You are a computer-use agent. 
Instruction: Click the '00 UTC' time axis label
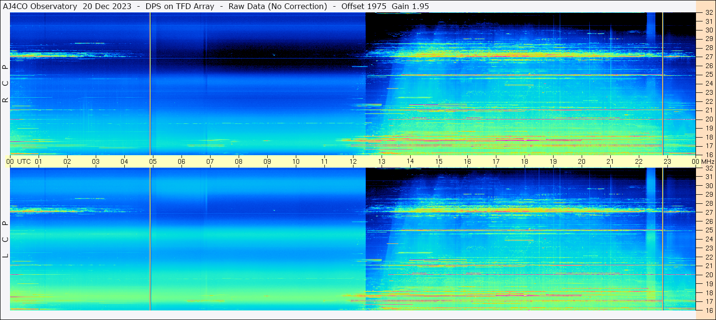pos(19,161)
